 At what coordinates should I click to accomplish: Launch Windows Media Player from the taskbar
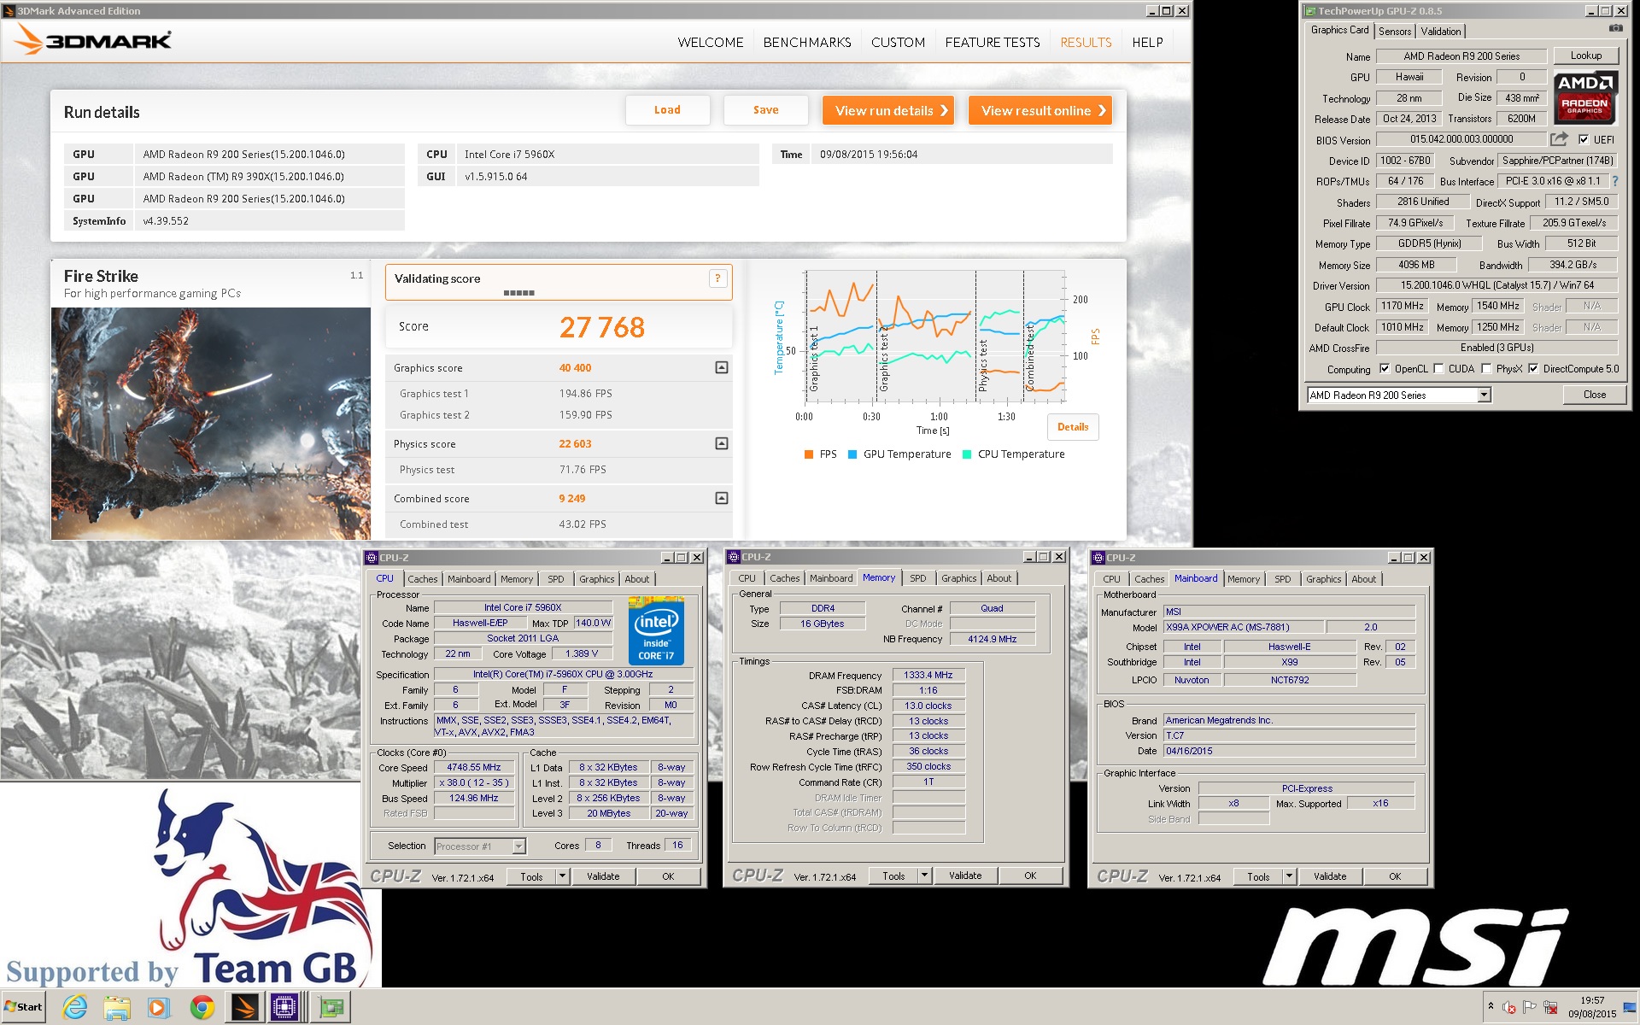tap(158, 1007)
